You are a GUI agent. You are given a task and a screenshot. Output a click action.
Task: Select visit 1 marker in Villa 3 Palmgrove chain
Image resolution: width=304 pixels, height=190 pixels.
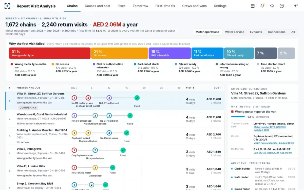[x=74, y=150]
